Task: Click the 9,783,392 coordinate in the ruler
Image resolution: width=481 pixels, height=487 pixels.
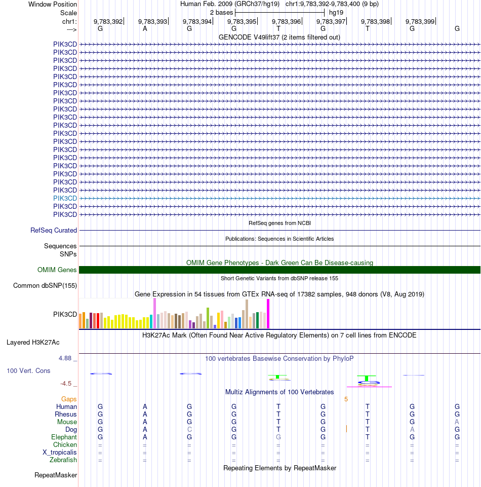Action: [108, 21]
